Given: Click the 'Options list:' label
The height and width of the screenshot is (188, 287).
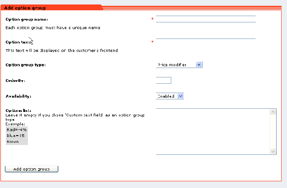Looking at the screenshot, I should (x=18, y=110).
